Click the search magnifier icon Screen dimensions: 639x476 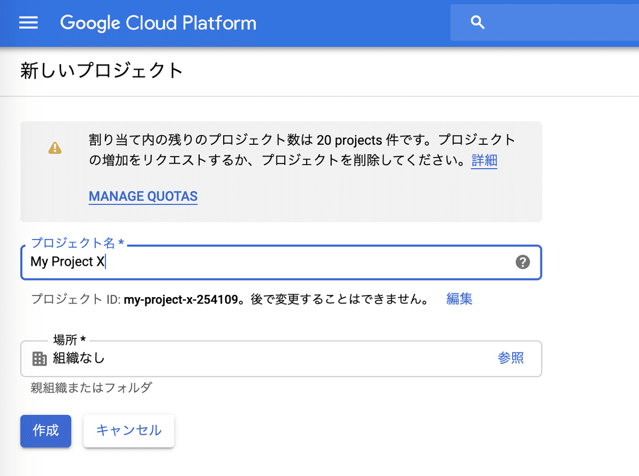coord(477,22)
